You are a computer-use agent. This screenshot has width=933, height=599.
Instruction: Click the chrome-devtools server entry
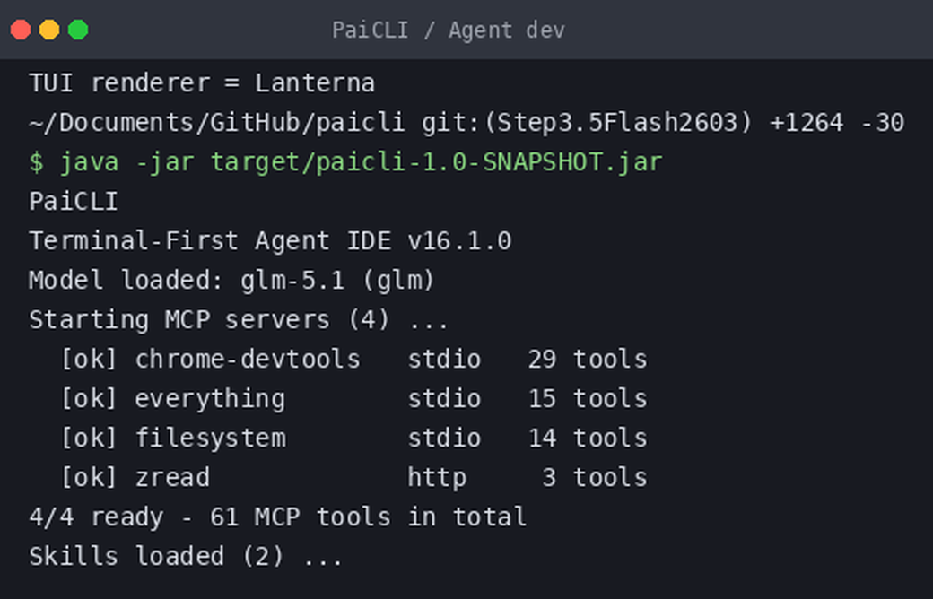(354, 360)
